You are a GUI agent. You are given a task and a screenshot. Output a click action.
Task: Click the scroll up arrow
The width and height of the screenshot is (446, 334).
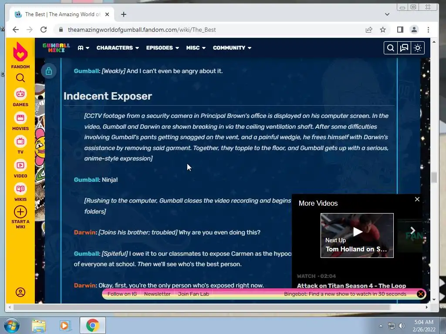pyautogui.click(x=434, y=42)
